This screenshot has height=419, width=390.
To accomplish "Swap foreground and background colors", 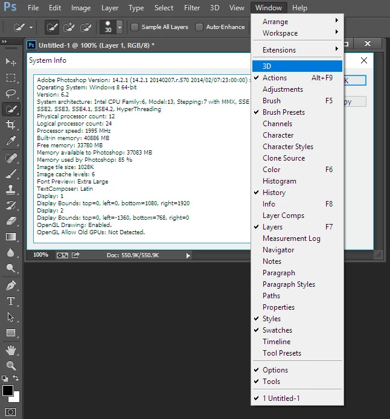I will 16,378.
